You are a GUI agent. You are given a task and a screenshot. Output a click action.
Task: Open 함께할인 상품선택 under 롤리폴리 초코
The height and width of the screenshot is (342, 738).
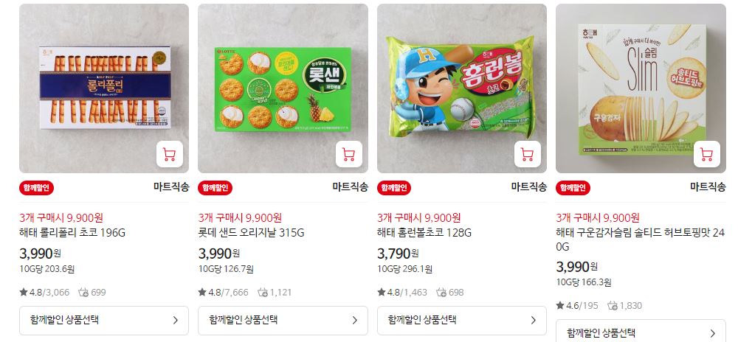(103, 321)
